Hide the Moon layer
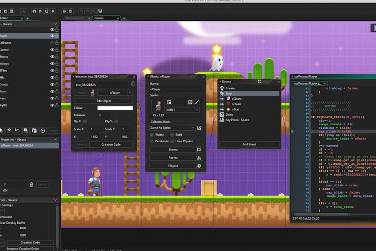 [52, 91]
